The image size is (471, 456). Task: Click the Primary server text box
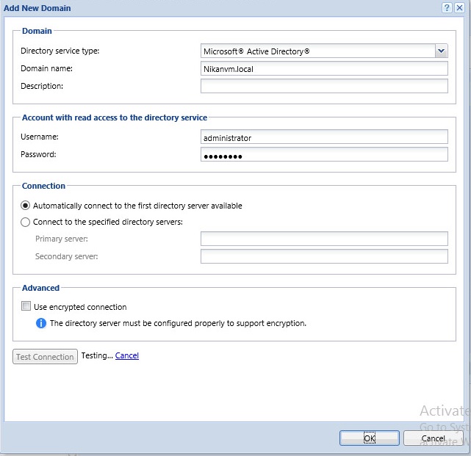[324, 239]
